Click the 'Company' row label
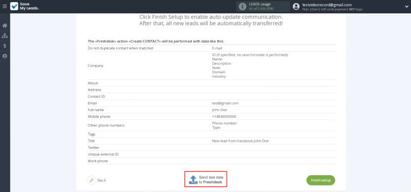 coord(96,66)
